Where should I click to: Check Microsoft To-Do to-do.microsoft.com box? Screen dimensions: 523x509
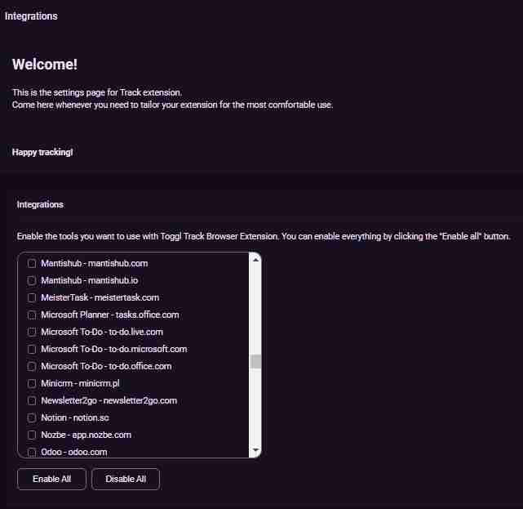coord(32,349)
